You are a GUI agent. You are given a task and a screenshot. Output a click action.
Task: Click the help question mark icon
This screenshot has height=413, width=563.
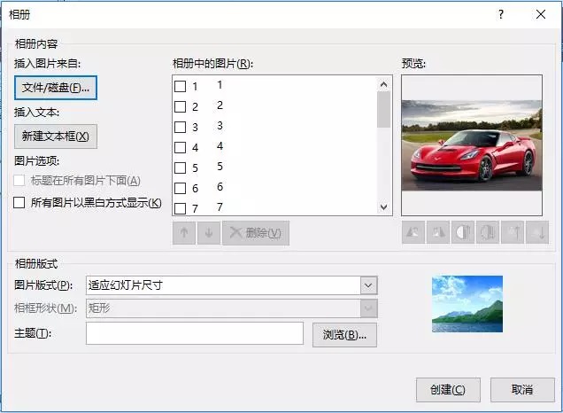pos(501,14)
